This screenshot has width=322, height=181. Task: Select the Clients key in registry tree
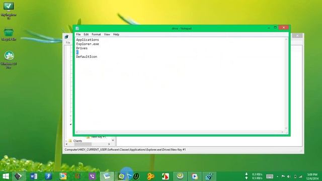tap(77, 141)
